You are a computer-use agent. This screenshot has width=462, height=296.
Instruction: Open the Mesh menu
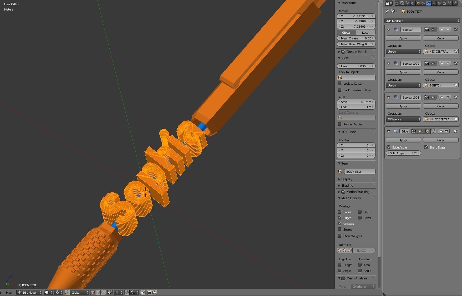[x=9, y=292]
